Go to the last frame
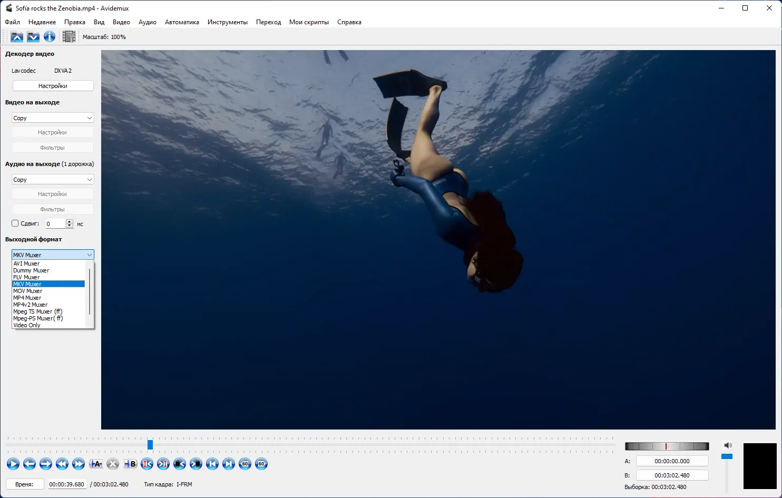The image size is (782, 498). point(229,464)
